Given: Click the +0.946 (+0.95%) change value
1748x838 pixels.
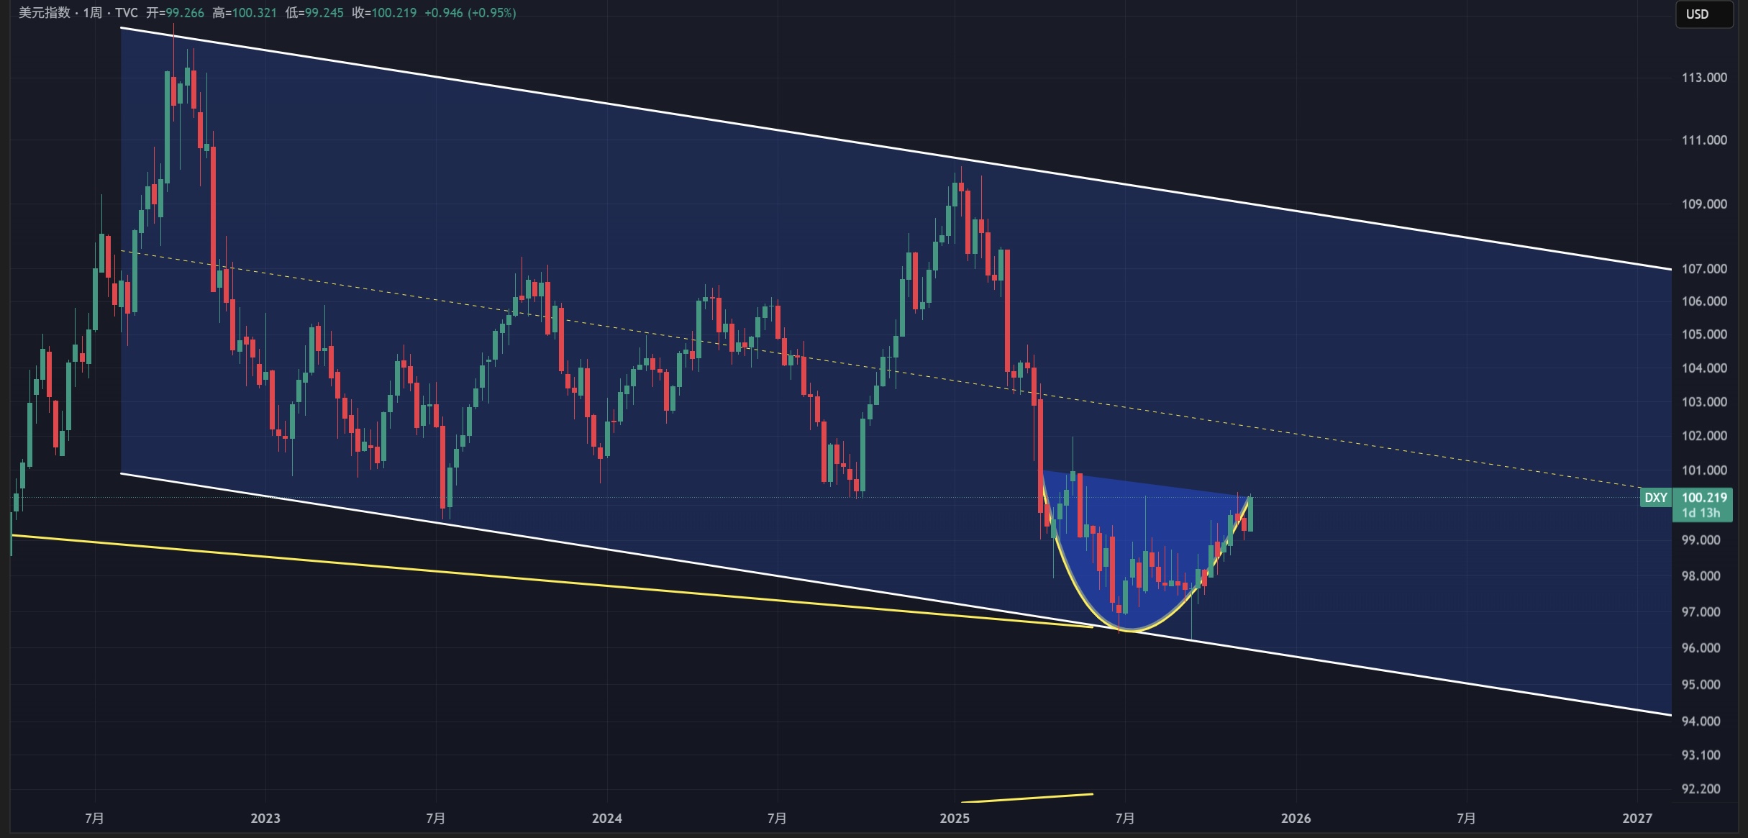Looking at the screenshot, I should [470, 13].
